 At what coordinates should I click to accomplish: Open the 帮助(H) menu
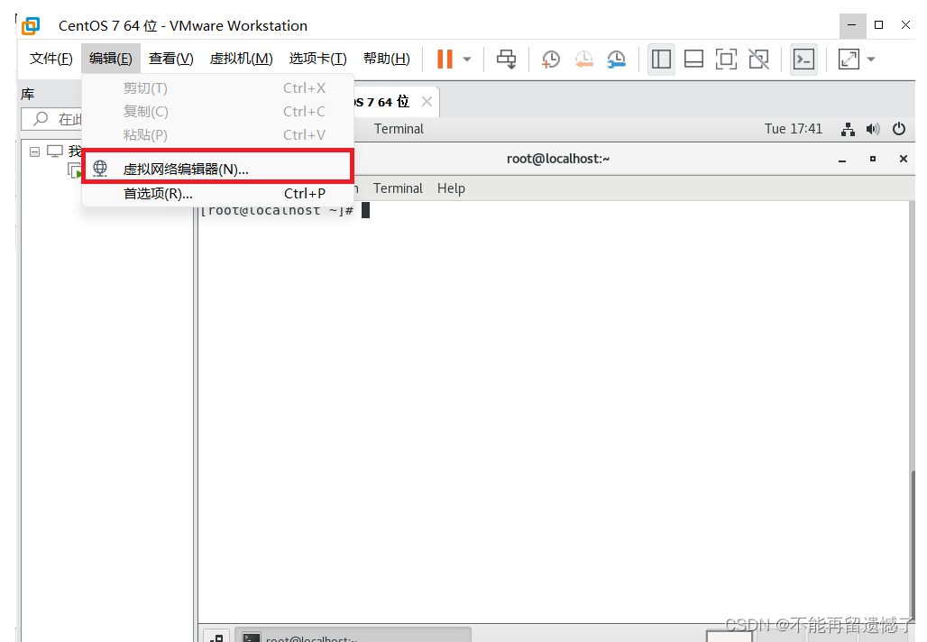coord(387,59)
